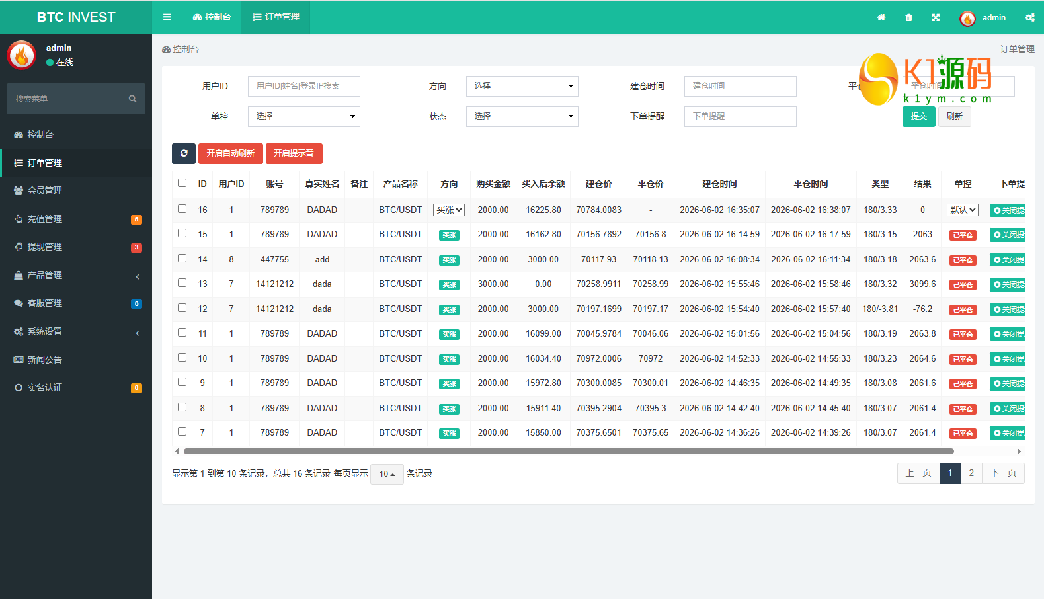This screenshot has width=1044, height=599.
Task: Click the 上一页 pagination button
Action: tap(918, 473)
